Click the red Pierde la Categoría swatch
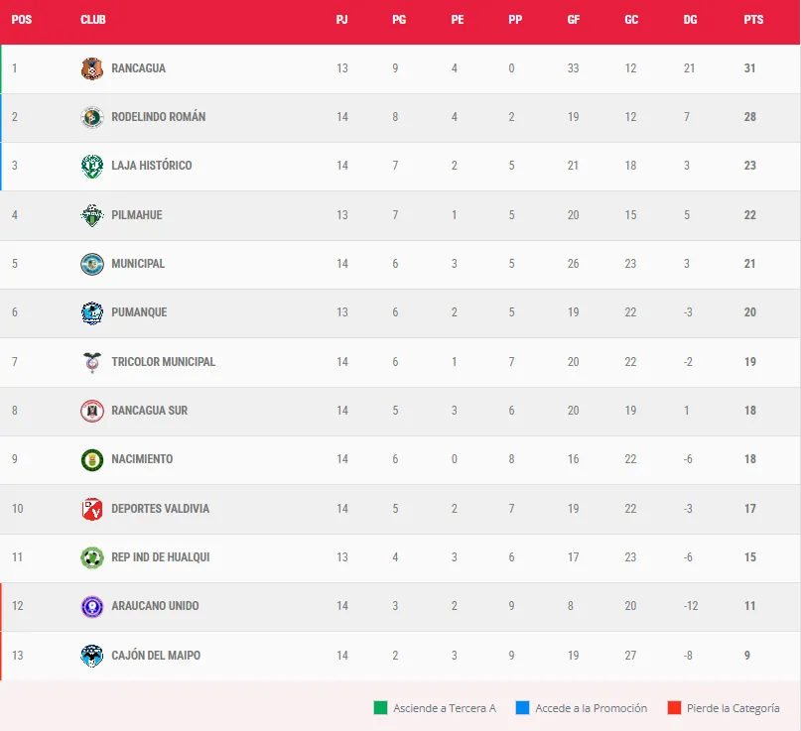Screen dimensions: 801x731 coord(674,708)
